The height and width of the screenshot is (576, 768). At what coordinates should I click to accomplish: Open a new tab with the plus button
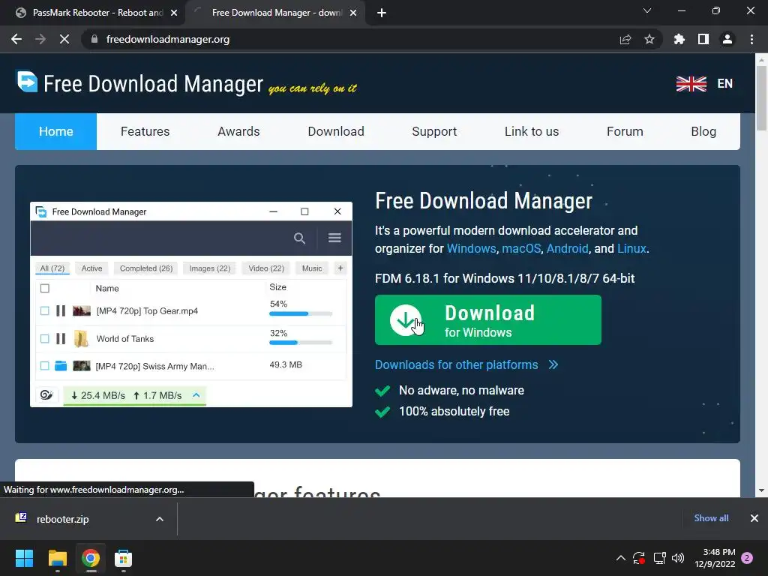pyautogui.click(x=382, y=13)
